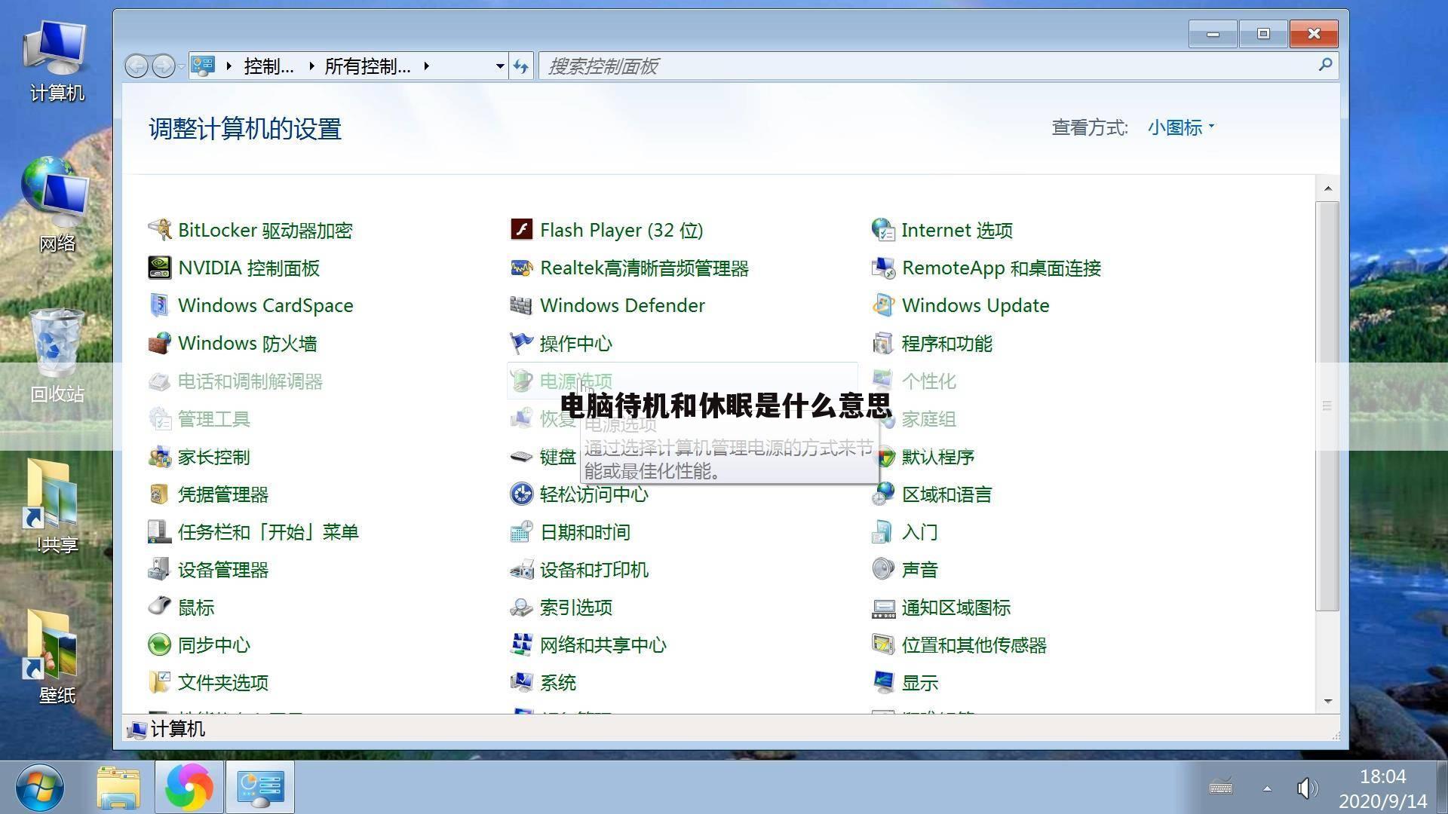The width and height of the screenshot is (1448, 814).
Task: Click the 所有控制... breadcrumb segment
Action: point(367,66)
